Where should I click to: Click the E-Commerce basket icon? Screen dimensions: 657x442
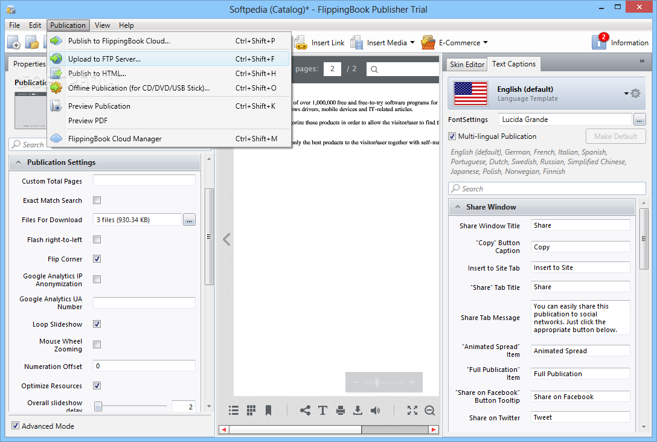(428, 42)
